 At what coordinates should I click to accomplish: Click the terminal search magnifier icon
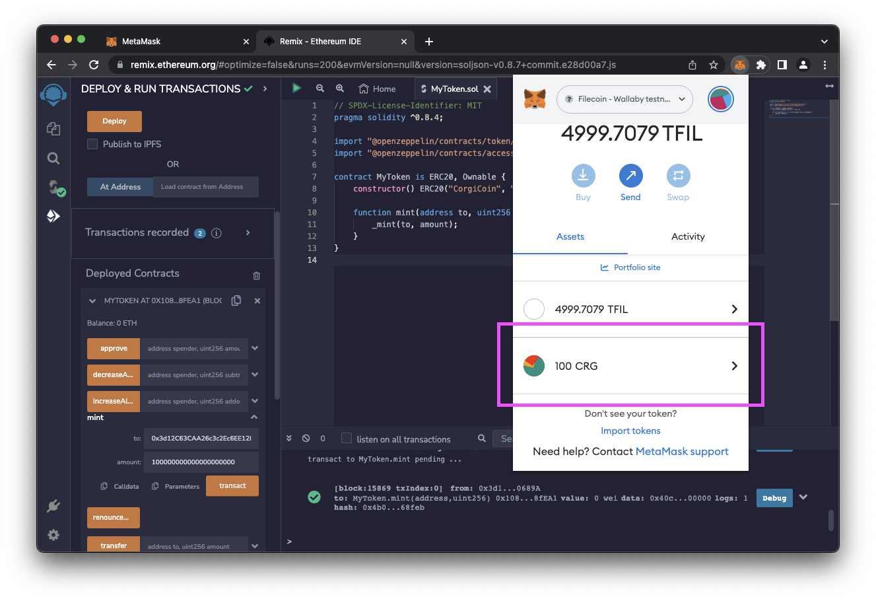pos(482,438)
